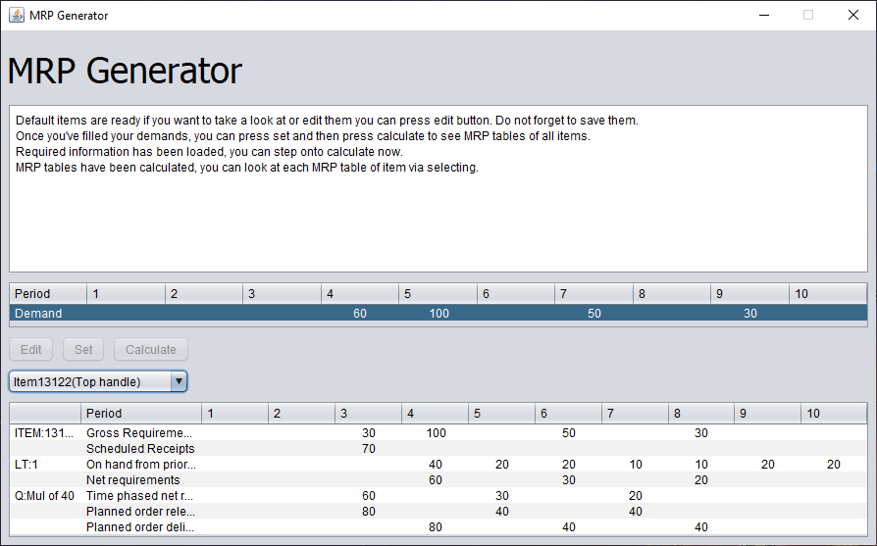Viewport: 877px width, 546px height.
Task: Select the Item13122(Top handle) combo box
Action: tap(98, 381)
